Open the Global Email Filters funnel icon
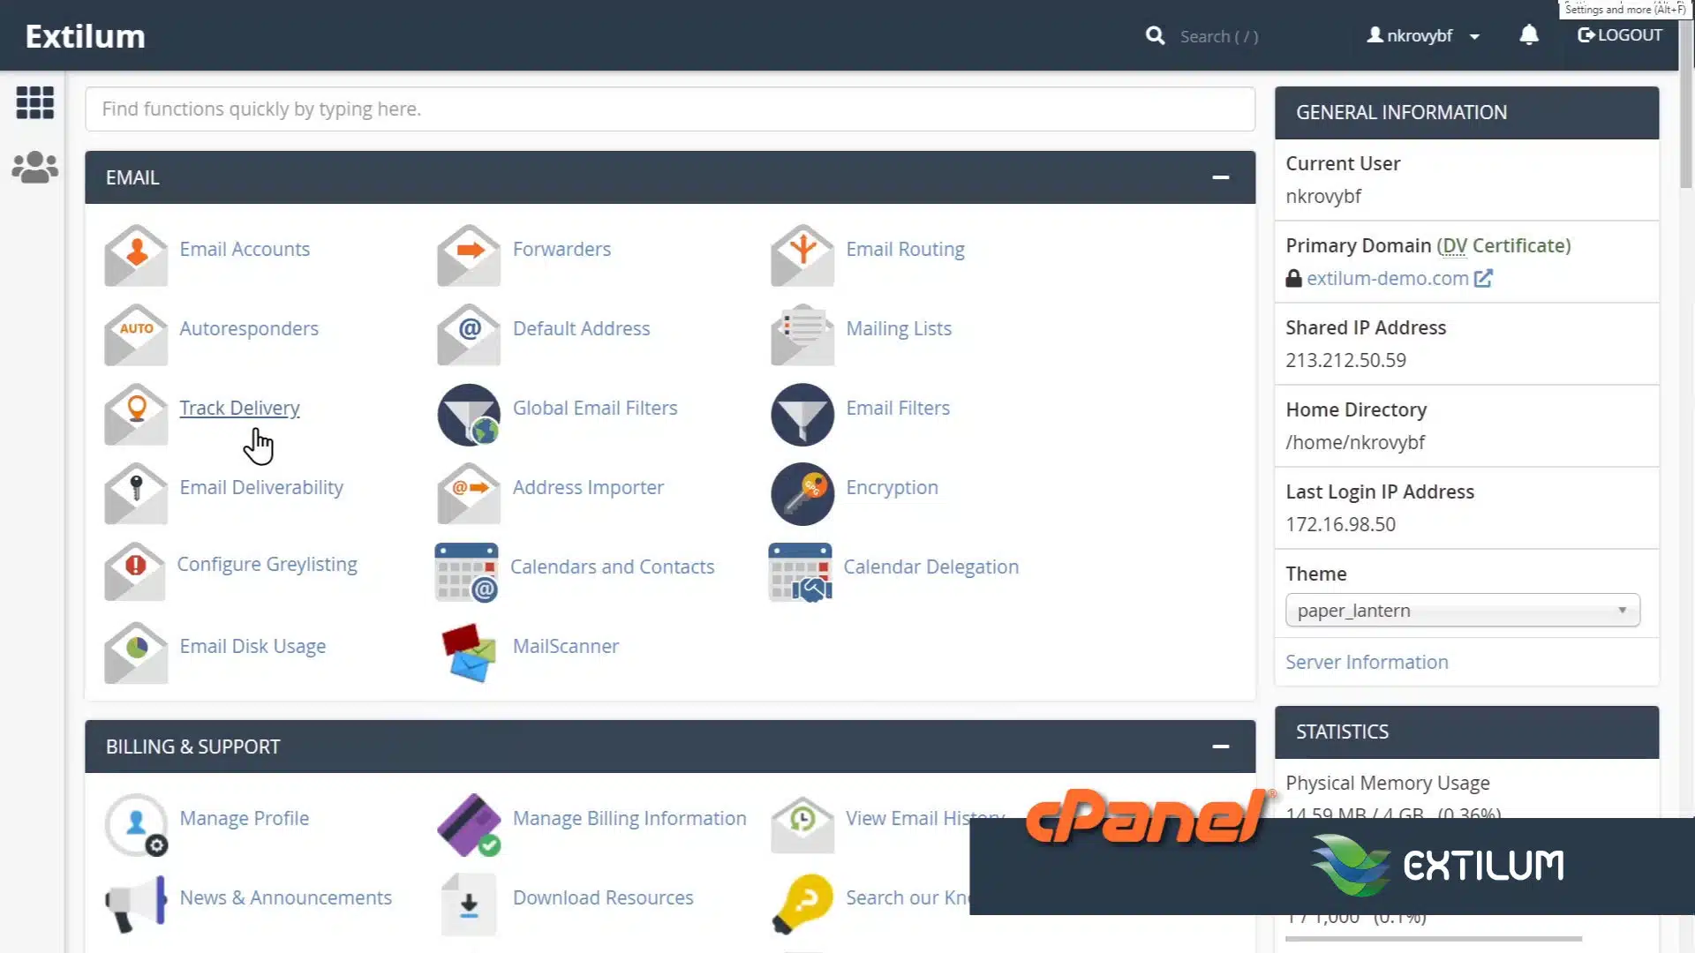The width and height of the screenshot is (1695, 953). click(469, 414)
